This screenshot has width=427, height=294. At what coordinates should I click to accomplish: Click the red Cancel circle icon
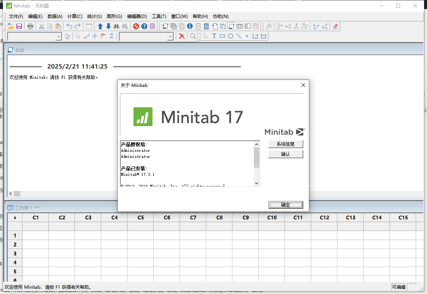pos(136,26)
